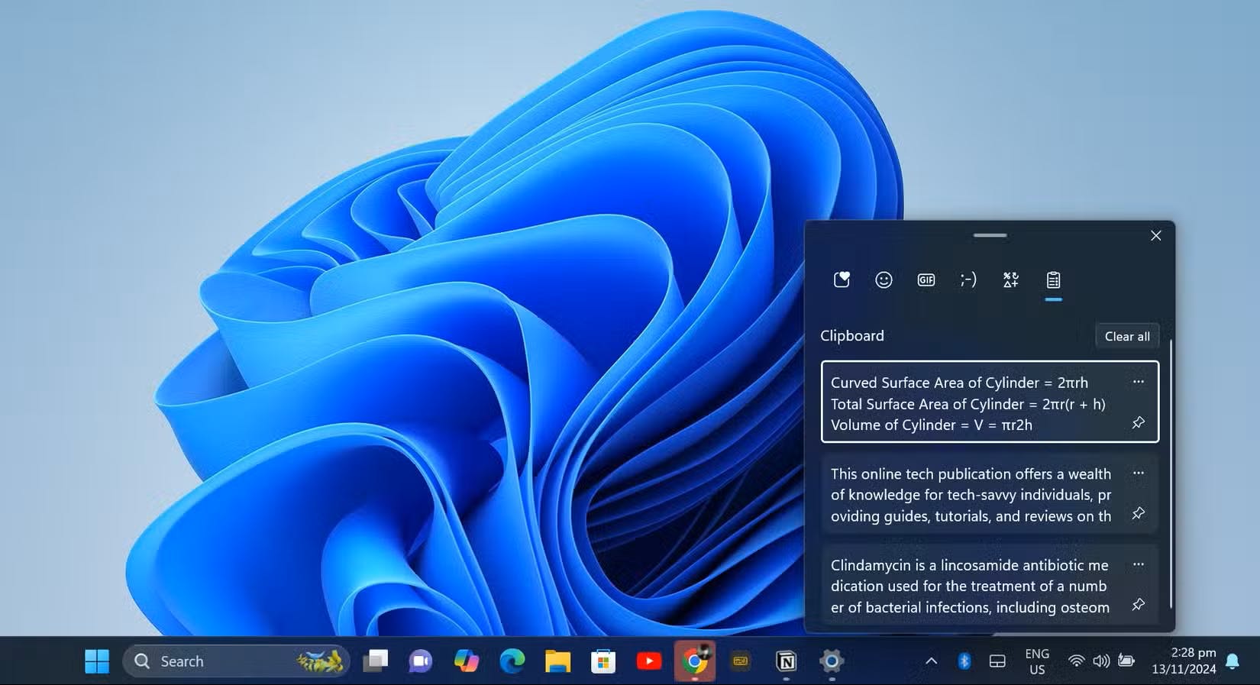Open more options for tech publication item
This screenshot has height=685, width=1260.
click(x=1138, y=473)
